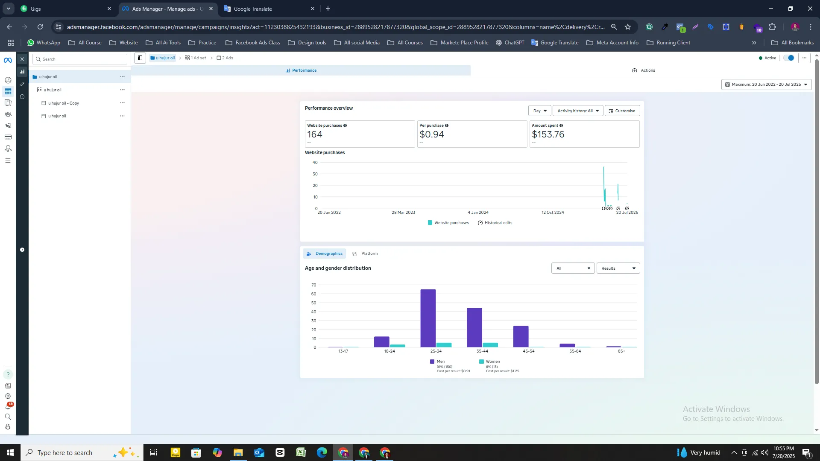Open Ads reporting documents icon in sidebar
This screenshot has height=461, width=820.
click(x=8, y=103)
